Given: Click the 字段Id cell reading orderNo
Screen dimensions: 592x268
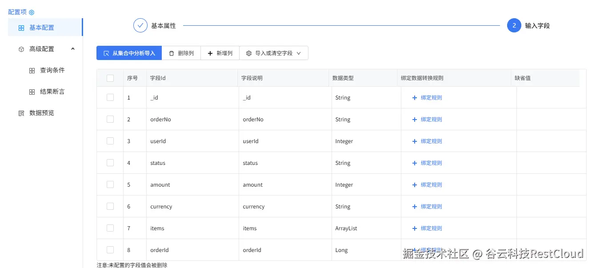Looking at the screenshot, I should [x=192, y=120].
